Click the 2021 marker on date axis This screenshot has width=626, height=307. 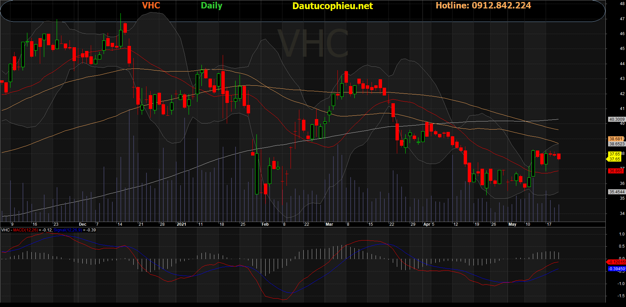coord(181,224)
